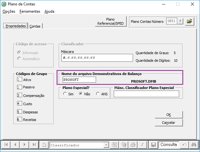Image resolution: width=200 pixels, height=152 pixels.
Task: Click the Máscara input field
Action: (97, 58)
